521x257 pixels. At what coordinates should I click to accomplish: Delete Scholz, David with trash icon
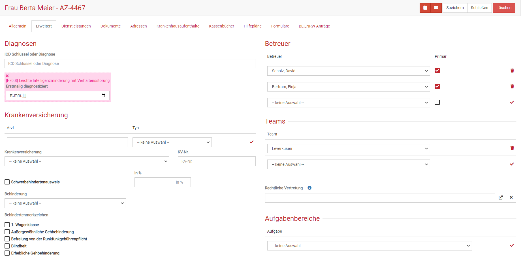[x=512, y=71]
